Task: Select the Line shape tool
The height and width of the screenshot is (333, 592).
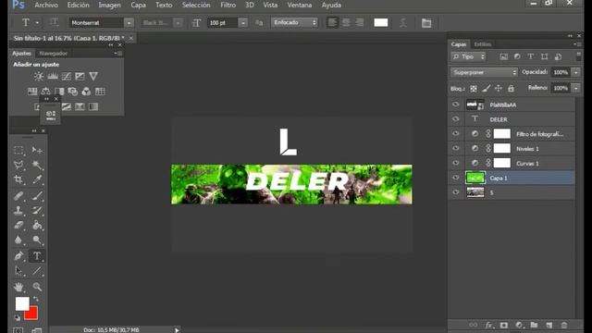Action: pos(37,271)
